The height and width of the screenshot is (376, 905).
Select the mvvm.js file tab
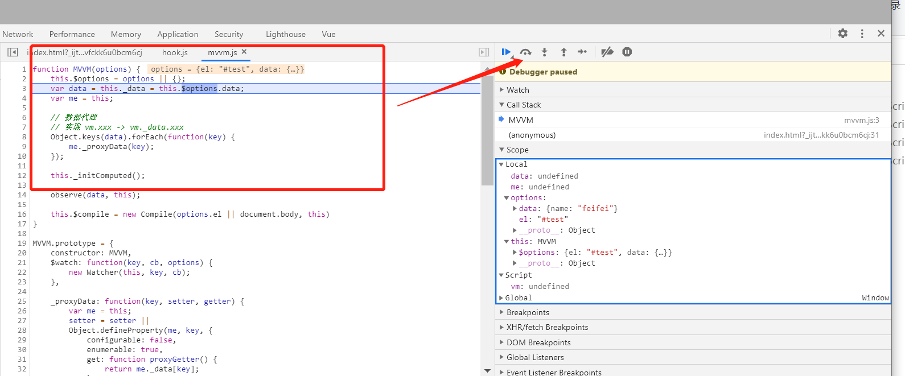(x=222, y=52)
